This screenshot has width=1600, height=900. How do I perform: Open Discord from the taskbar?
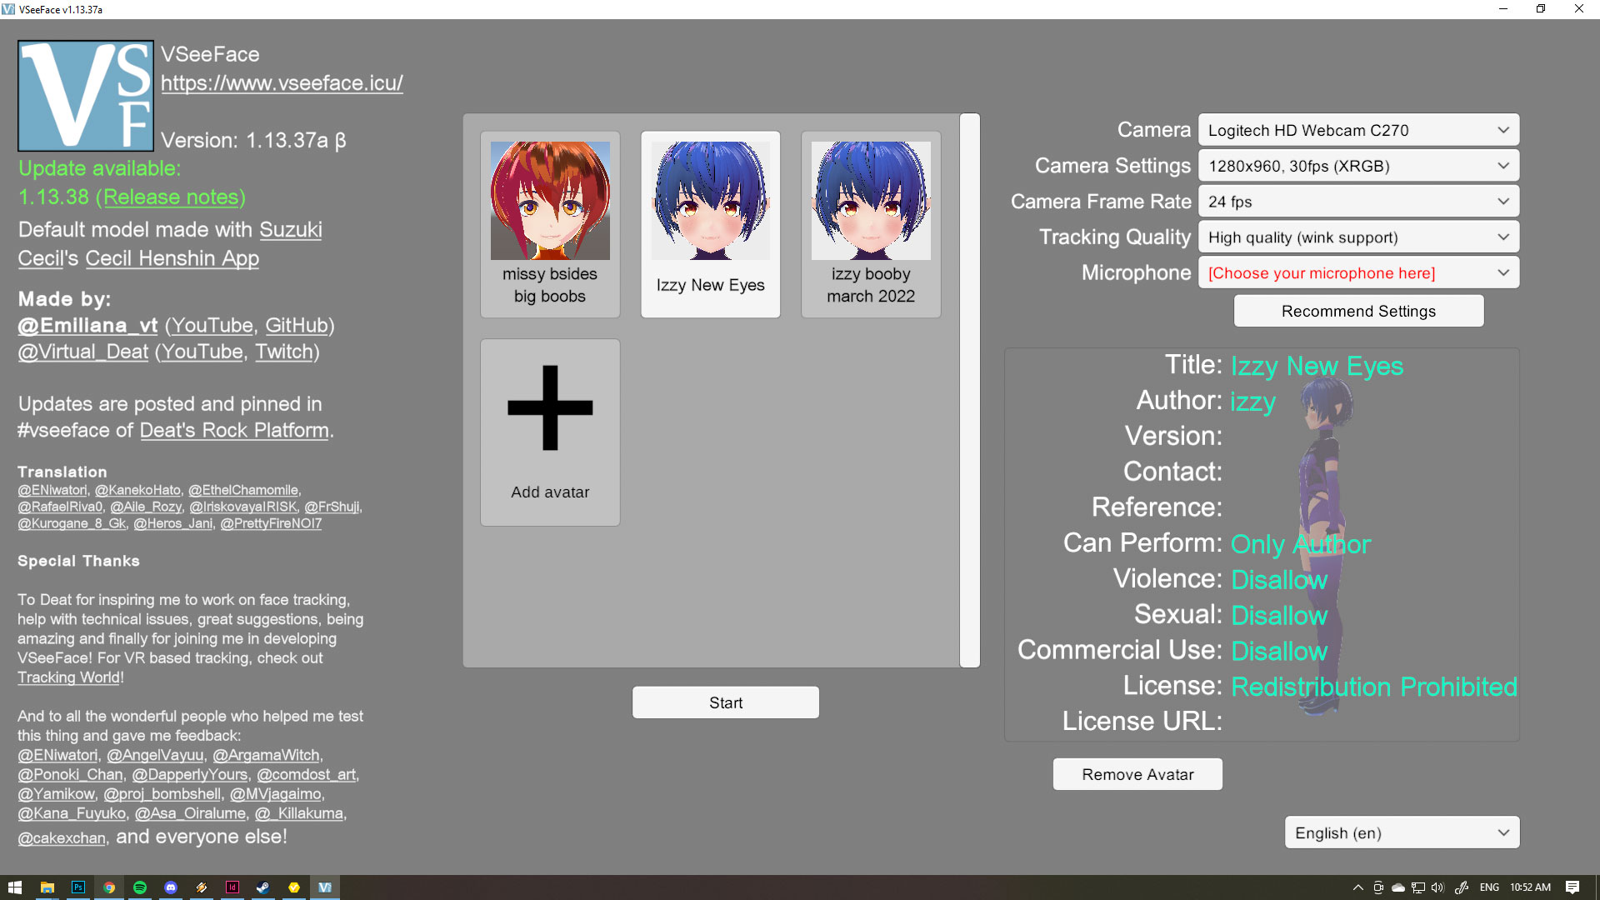point(170,887)
